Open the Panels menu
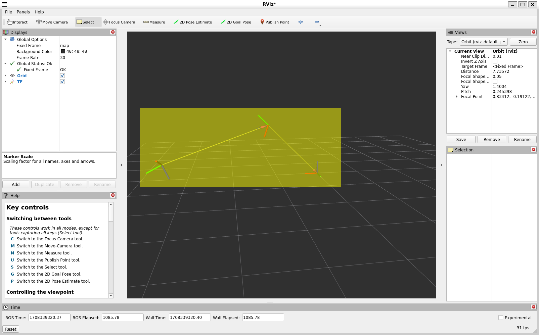539x335 pixels. (23, 12)
